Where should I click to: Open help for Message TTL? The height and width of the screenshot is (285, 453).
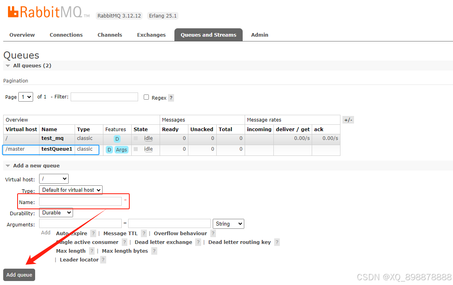pos(144,233)
